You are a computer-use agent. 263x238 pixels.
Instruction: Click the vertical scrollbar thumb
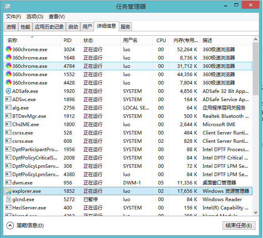[x=255, y=69]
